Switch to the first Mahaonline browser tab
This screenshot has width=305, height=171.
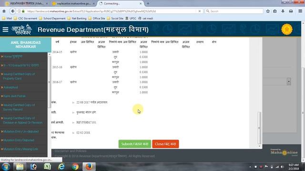[x=27, y=3]
